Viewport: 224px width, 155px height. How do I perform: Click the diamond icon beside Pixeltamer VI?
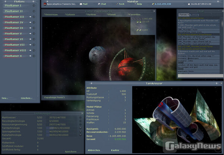click(x=34, y=39)
